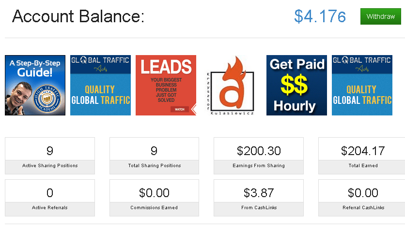Screen dimensions: 405x243
Task: Click the green Withdraw button
Action: click(x=380, y=16)
